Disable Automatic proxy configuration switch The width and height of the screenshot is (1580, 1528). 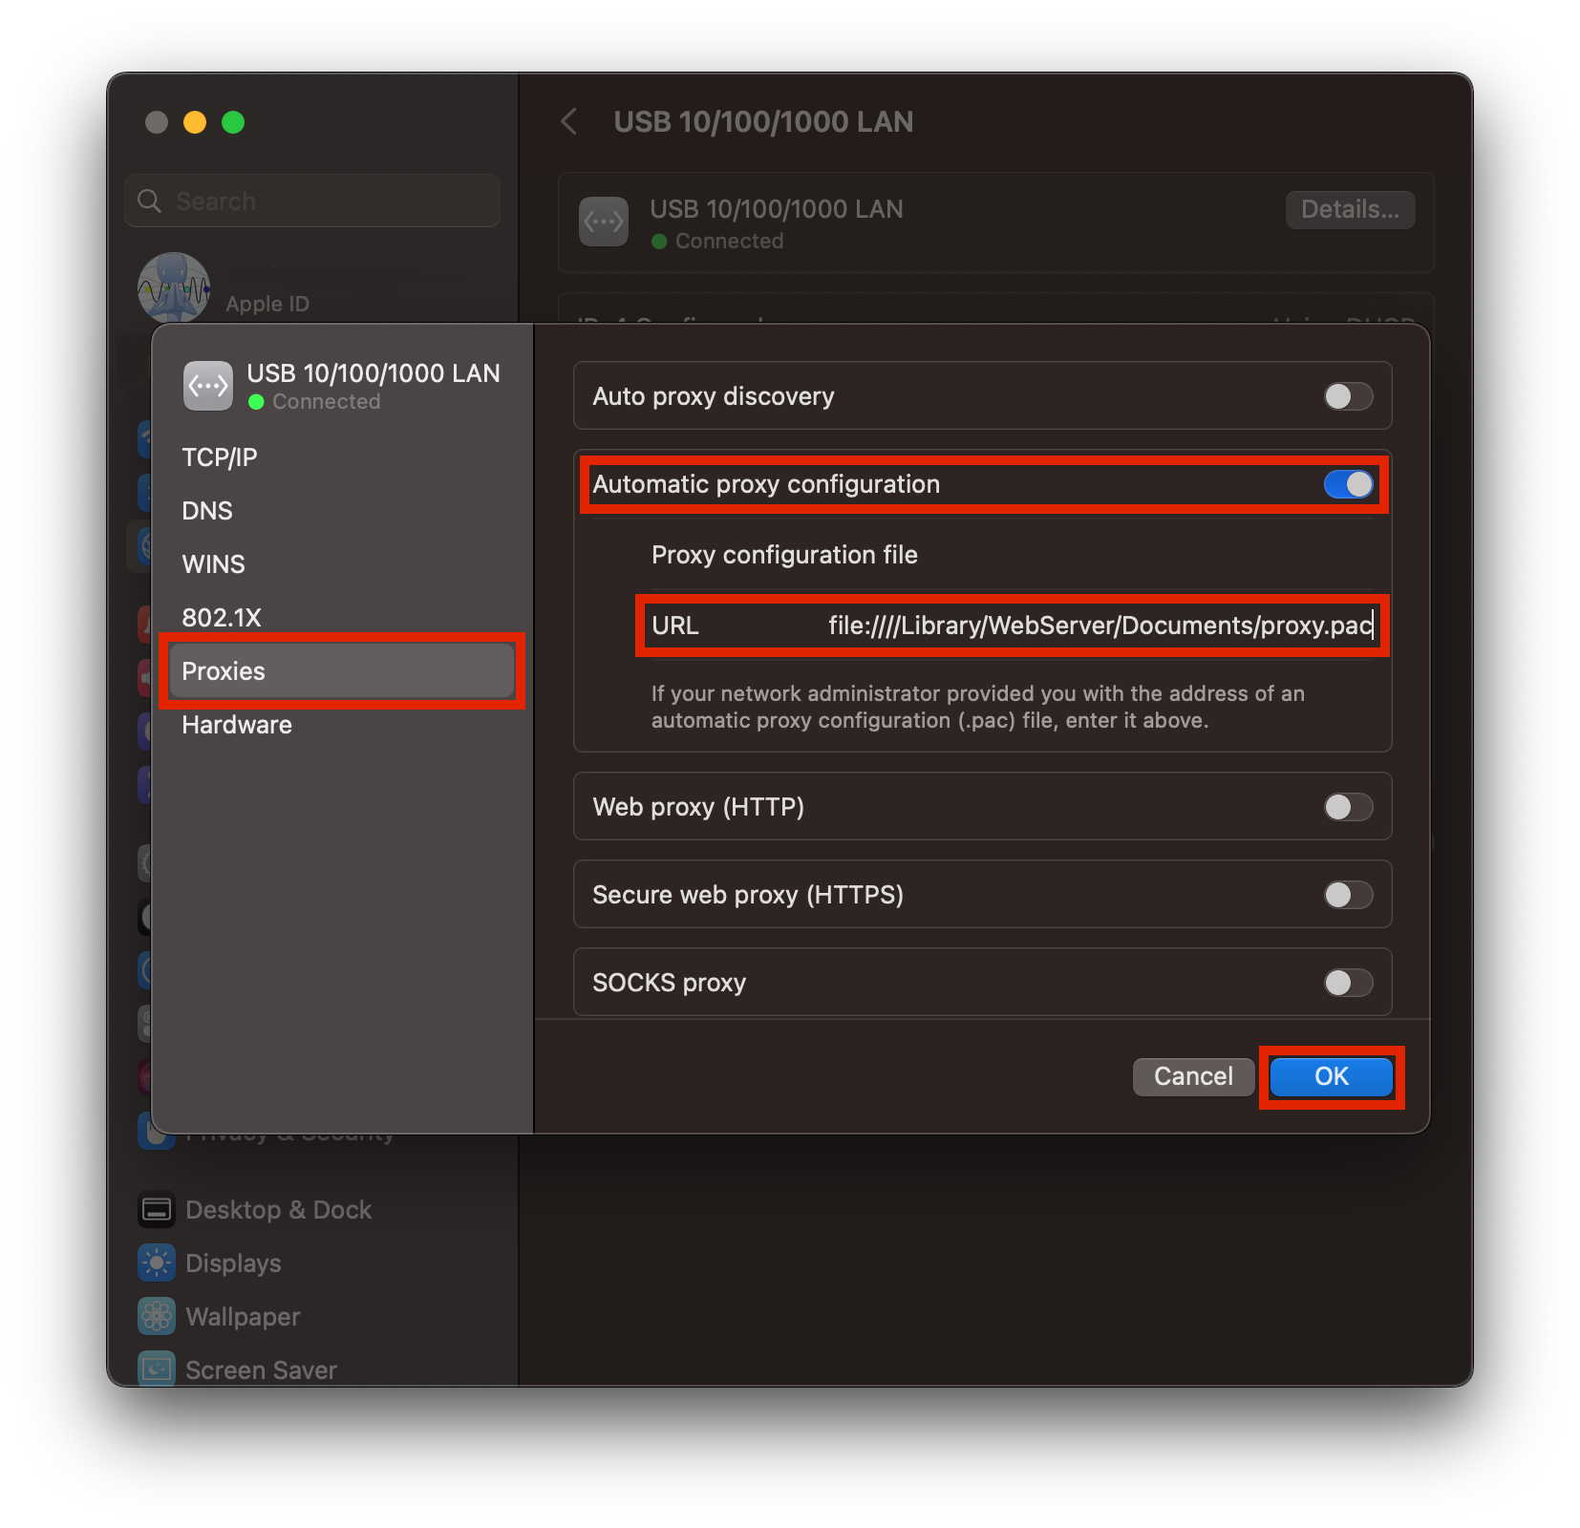pos(1348,484)
